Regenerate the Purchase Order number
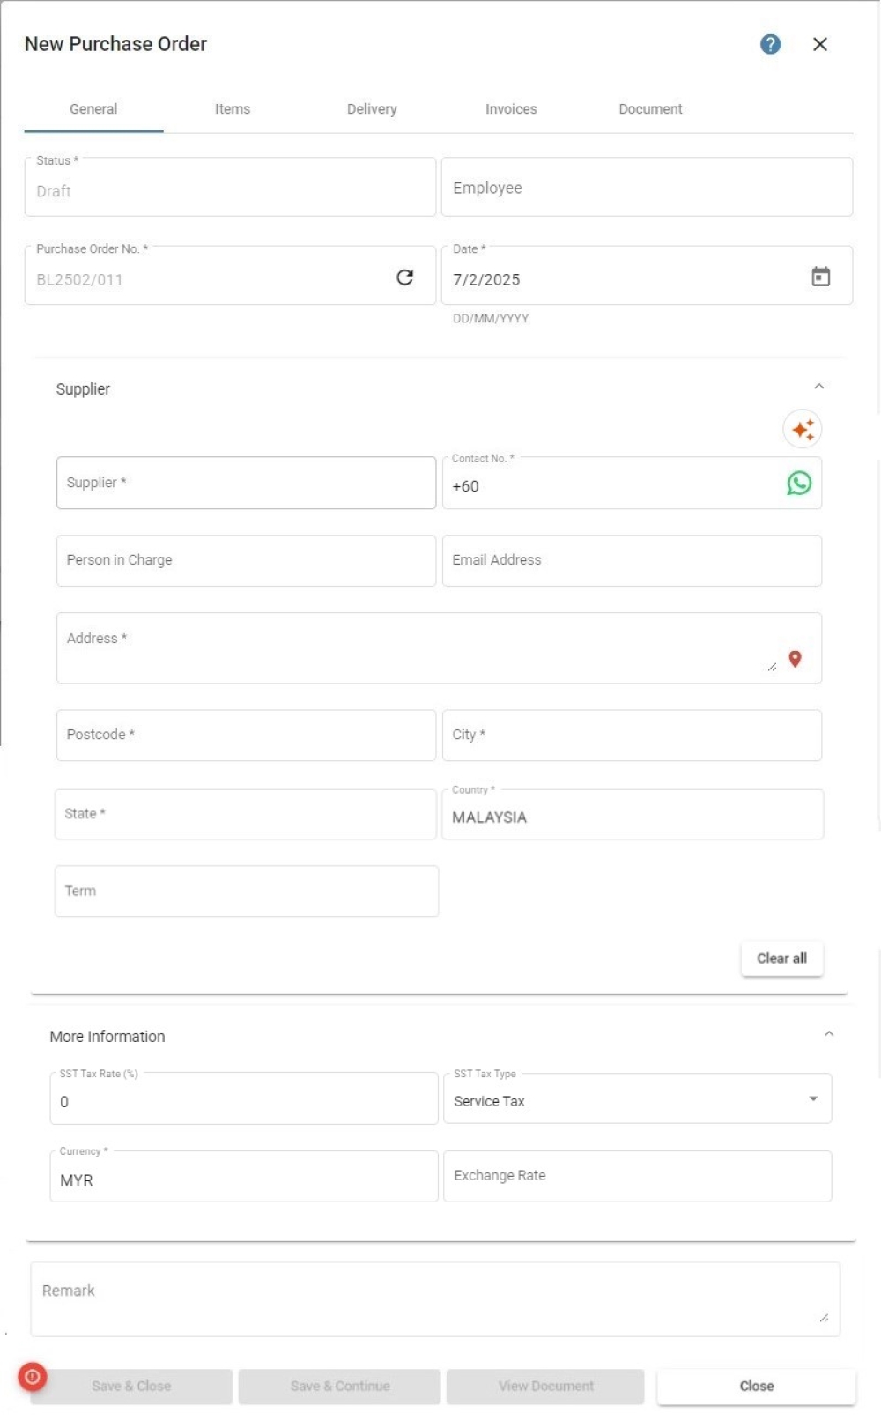The image size is (881, 1420). (x=405, y=277)
